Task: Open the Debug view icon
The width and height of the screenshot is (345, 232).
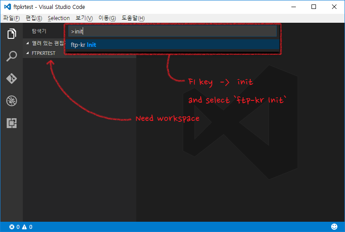Action: (12, 101)
